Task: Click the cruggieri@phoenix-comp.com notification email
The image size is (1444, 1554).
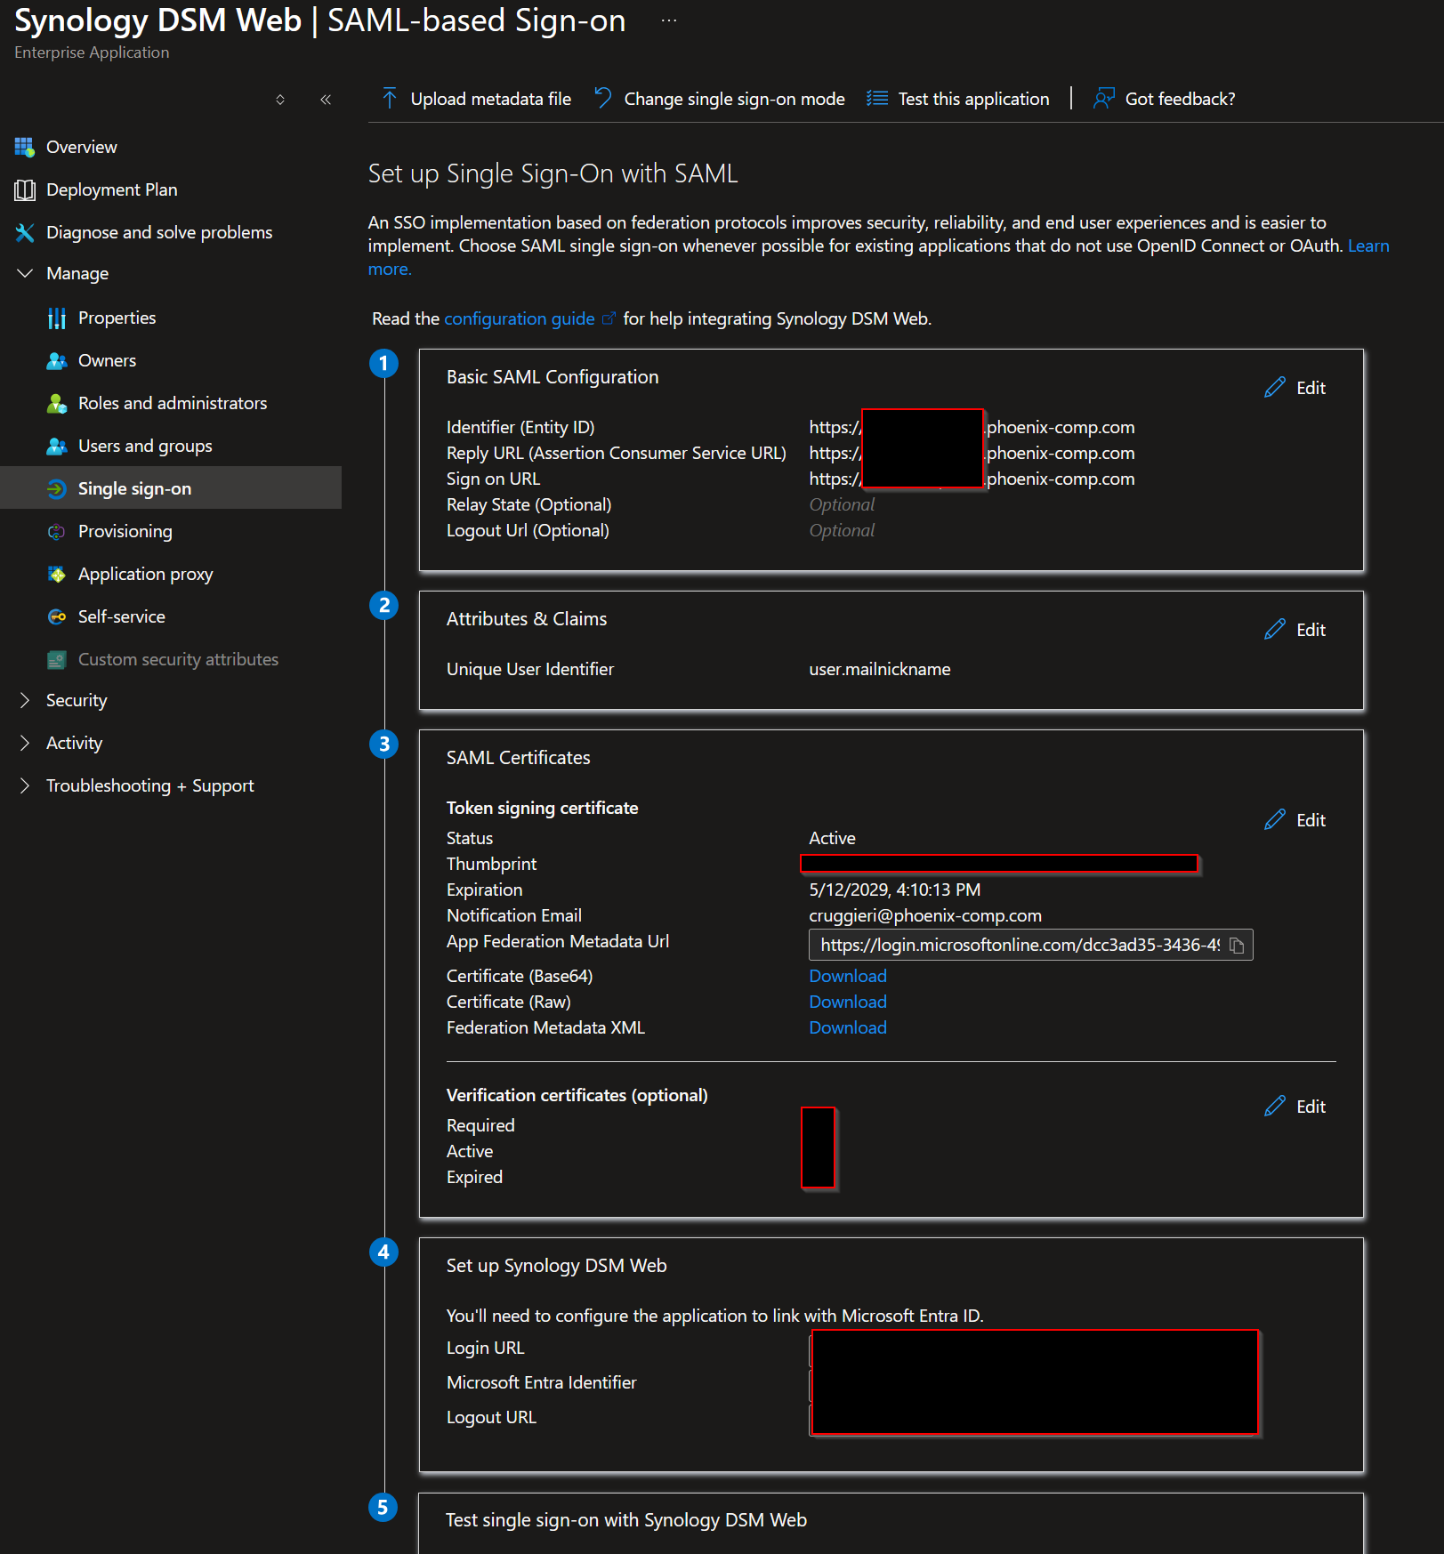Action: pyautogui.click(x=925, y=915)
